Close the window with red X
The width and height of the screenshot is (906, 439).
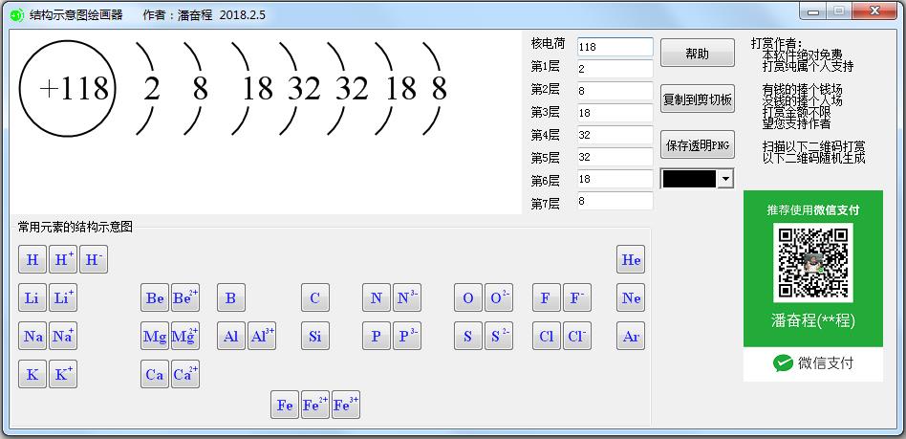point(876,11)
